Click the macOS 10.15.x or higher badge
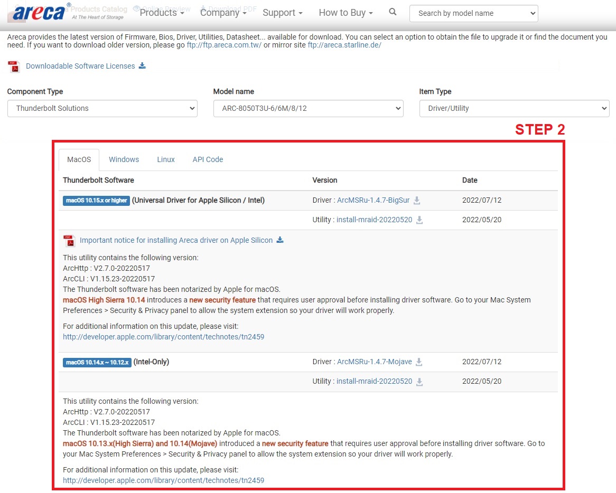The width and height of the screenshot is (616, 493). (x=96, y=201)
